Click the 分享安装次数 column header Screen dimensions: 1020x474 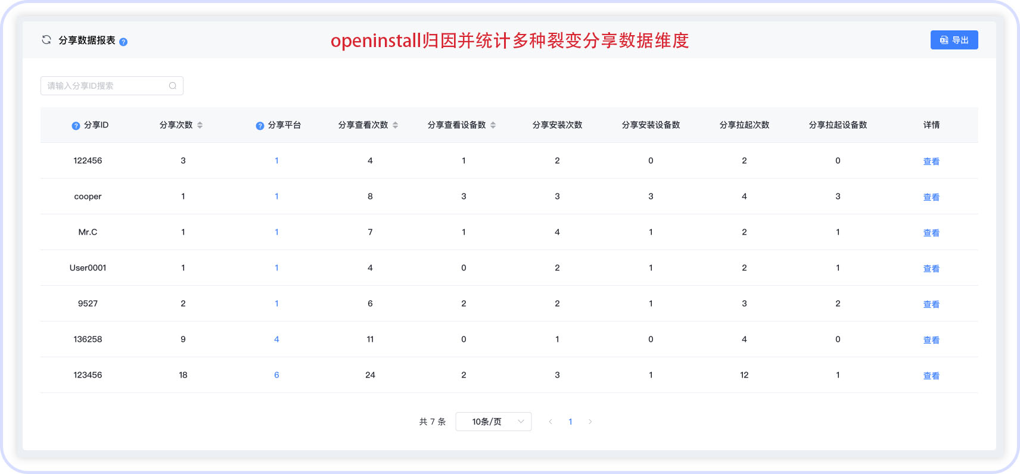coord(557,125)
